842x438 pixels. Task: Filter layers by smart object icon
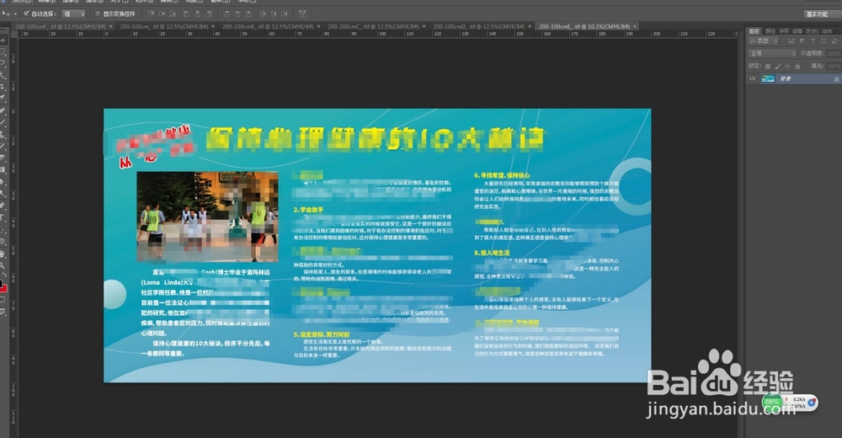coord(834,40)
